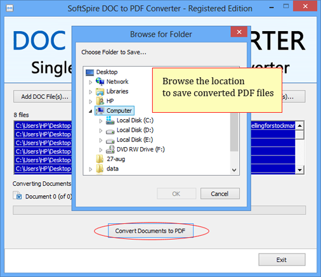Collapse the Computer tree node
321x277 pixels.
[x=91, y=111]
